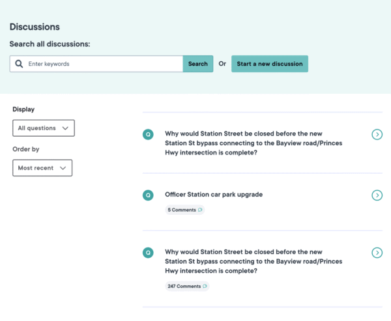Open arrow icon for Station Street discussion lacking comments
The height and width of the screenshot is (321, 391).
pos(377,134)
